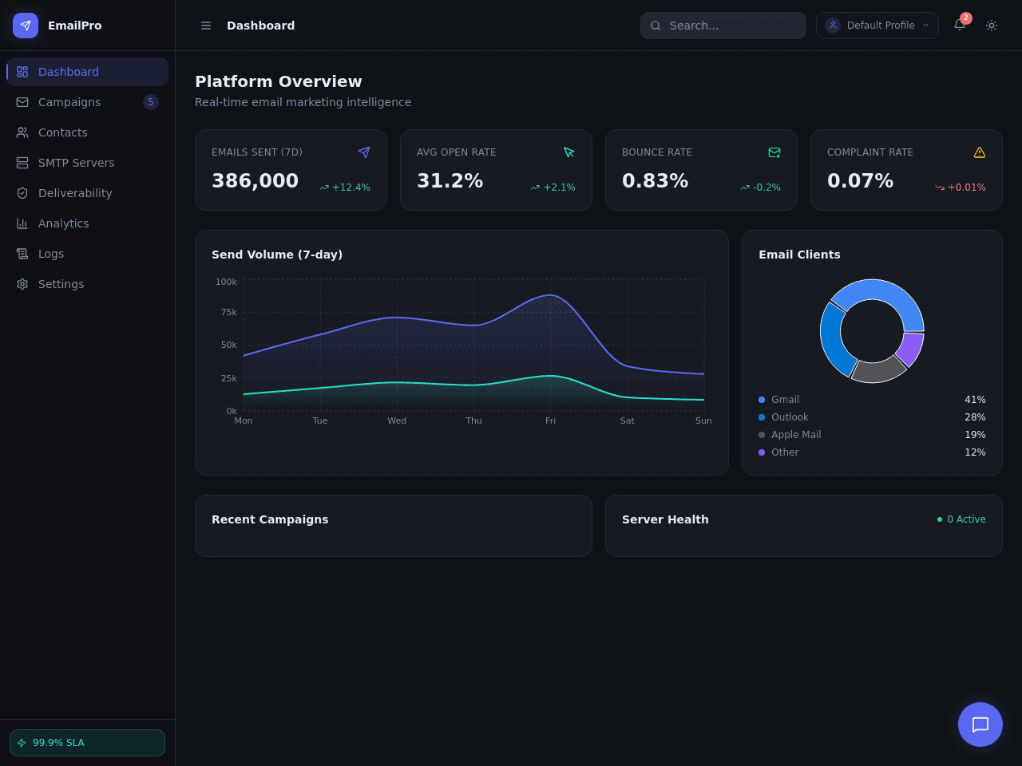Click the send icon in Emails Sent card
Viewport: 1022px width, 766px height.
click(x=364, y=152)
